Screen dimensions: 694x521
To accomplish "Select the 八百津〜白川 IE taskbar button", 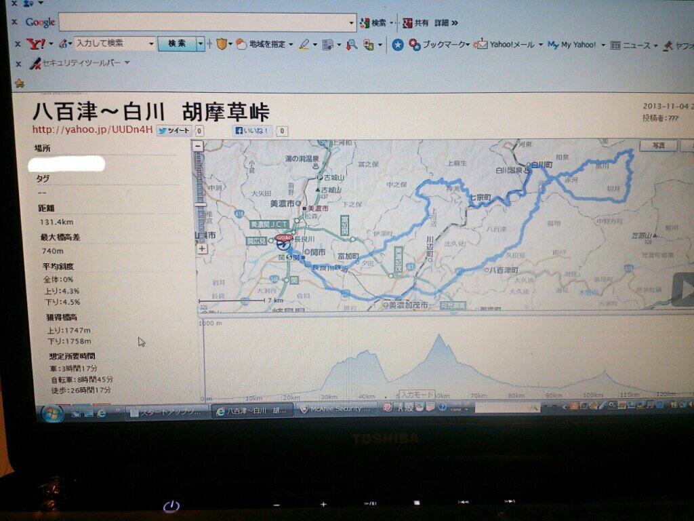I will [251, 411].
